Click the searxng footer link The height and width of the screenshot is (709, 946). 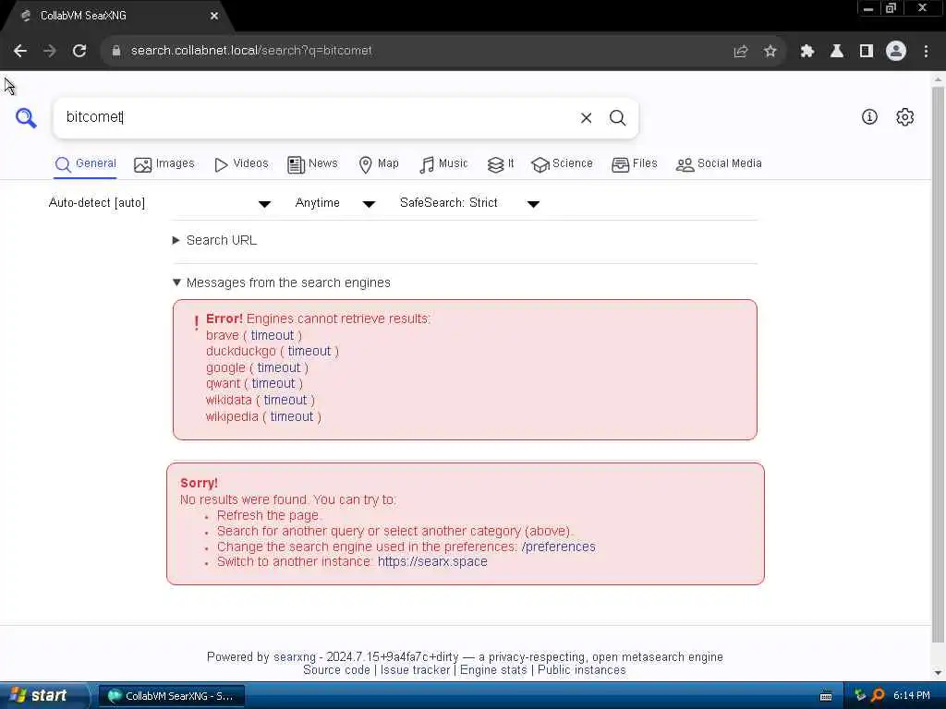coord(295,657)
